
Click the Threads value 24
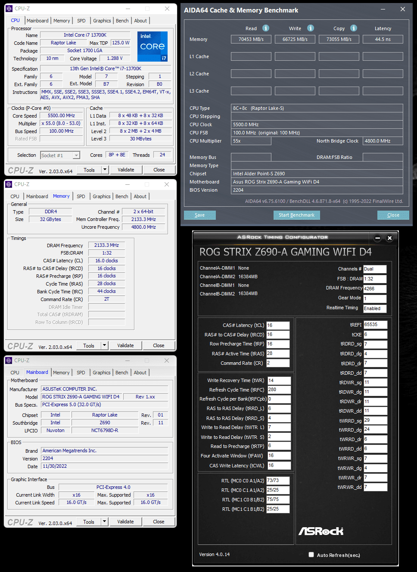(162, 155)
